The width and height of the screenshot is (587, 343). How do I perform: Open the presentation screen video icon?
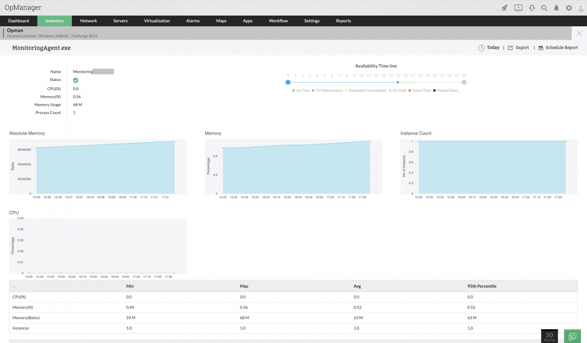click(x=518, y=8)
